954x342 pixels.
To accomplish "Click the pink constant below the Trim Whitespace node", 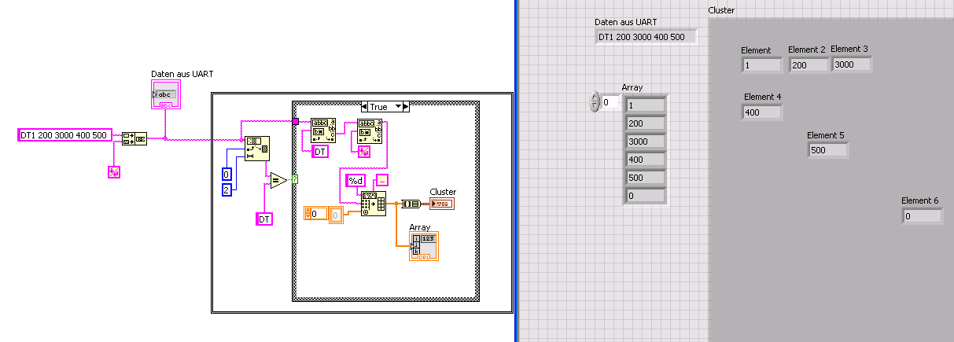I will tap(114, 172).
